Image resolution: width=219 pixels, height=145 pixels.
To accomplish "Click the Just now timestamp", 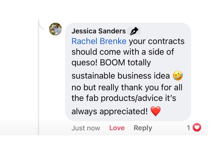I will [x=86, y=128].
